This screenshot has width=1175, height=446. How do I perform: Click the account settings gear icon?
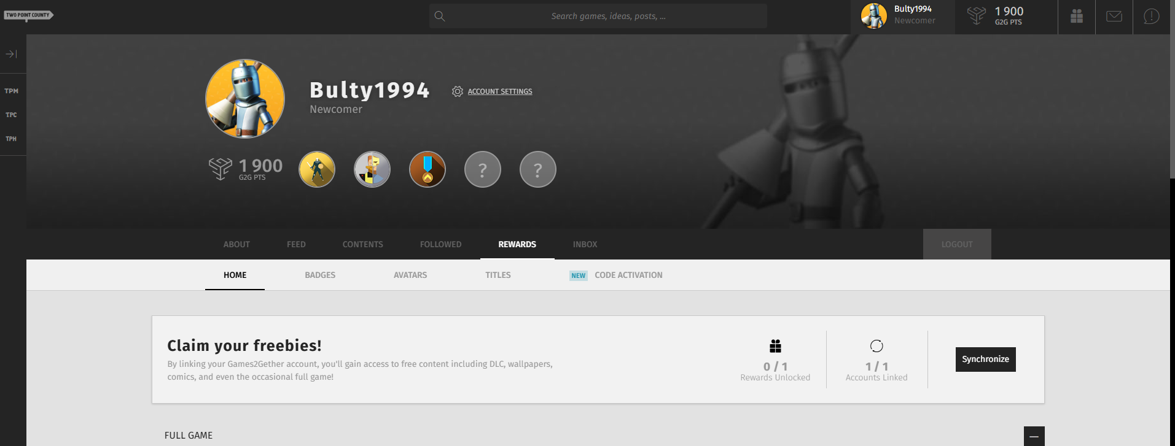[458, 91]
